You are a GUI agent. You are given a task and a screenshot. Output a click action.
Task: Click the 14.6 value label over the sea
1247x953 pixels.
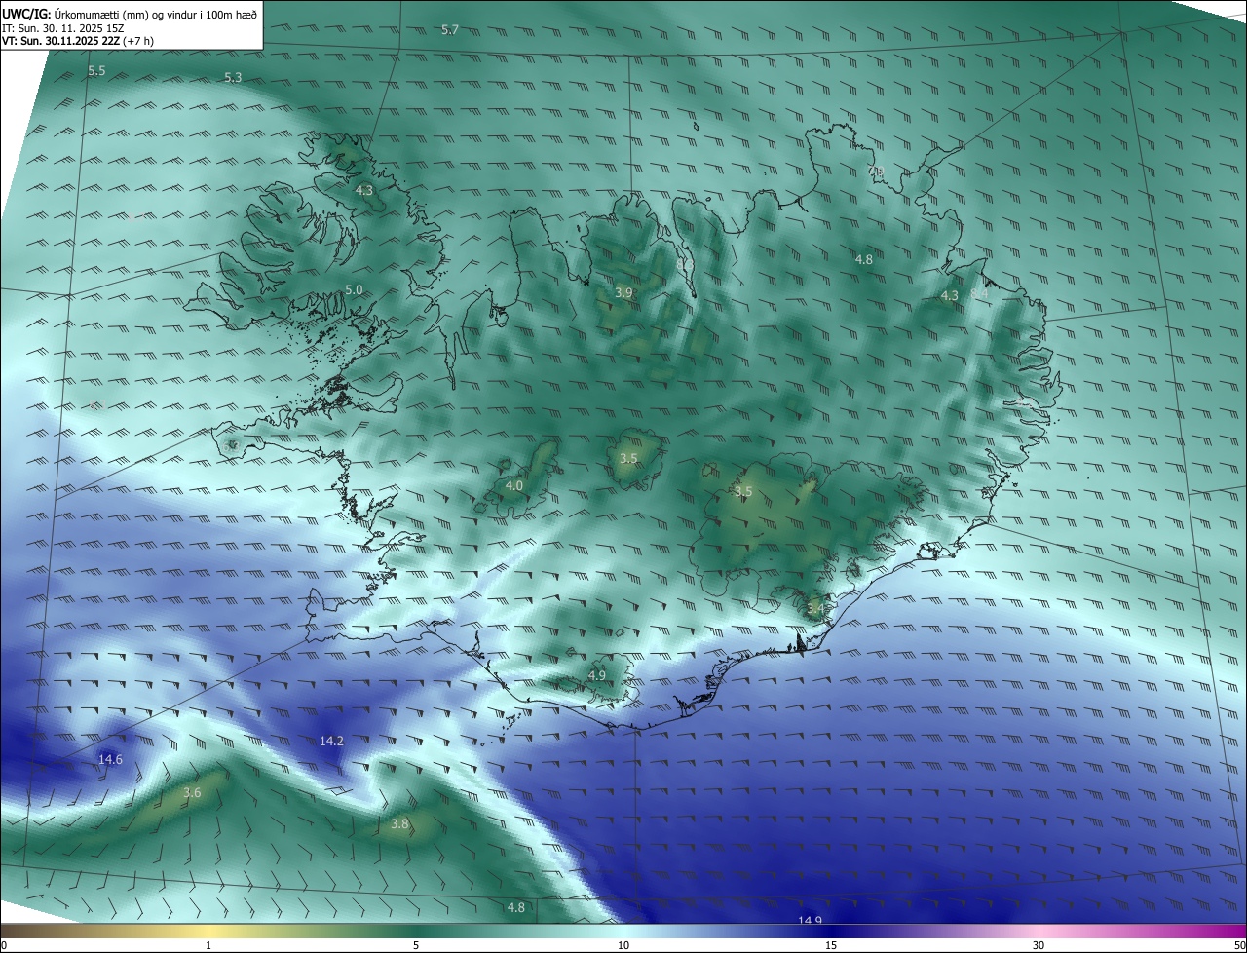click(110, 759)
